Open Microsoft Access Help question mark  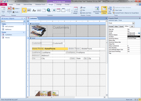click(140, 4)
